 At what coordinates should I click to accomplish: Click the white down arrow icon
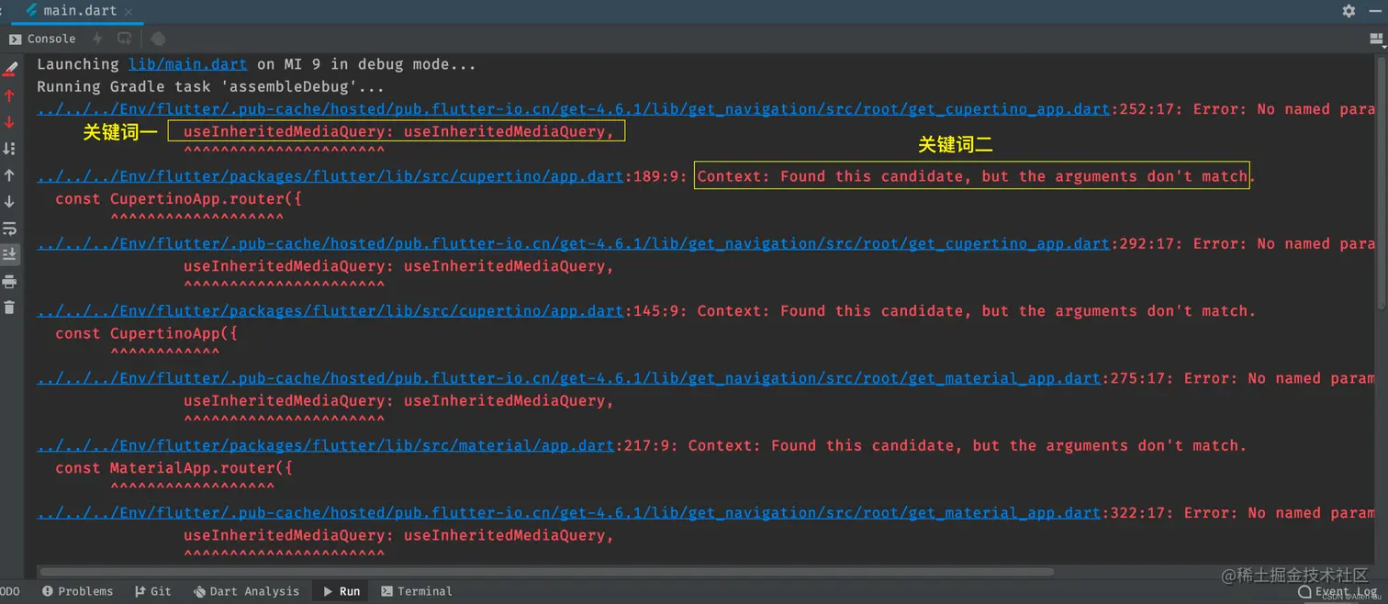pos(9,201)
